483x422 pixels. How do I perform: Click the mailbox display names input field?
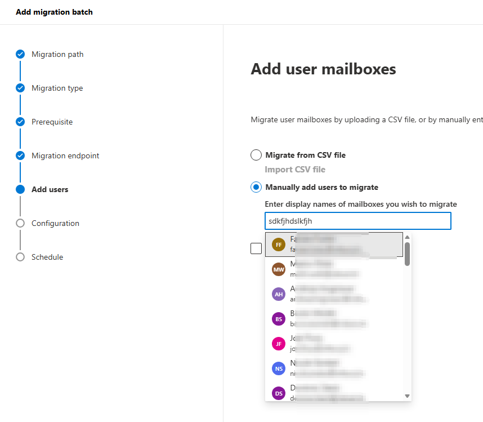pyautogui.click(x=358, y=221)
